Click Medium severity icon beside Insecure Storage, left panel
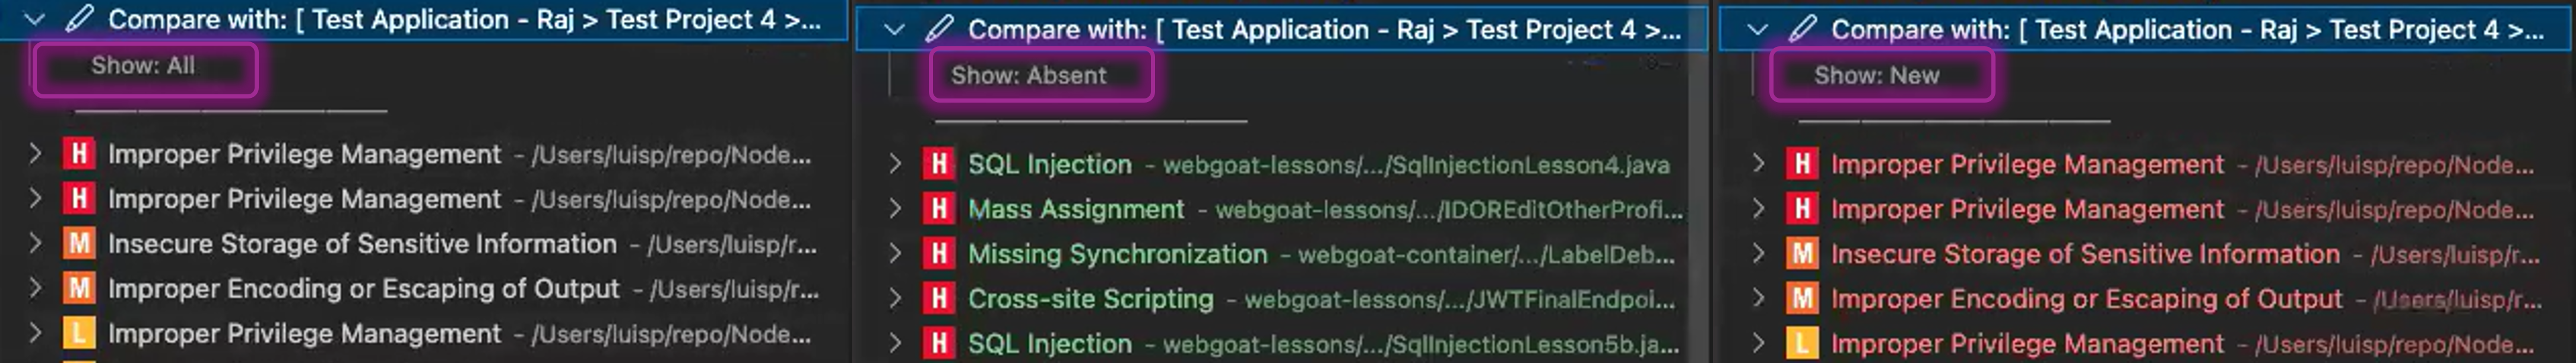The image size is (2576, 363). pos(79,244)
